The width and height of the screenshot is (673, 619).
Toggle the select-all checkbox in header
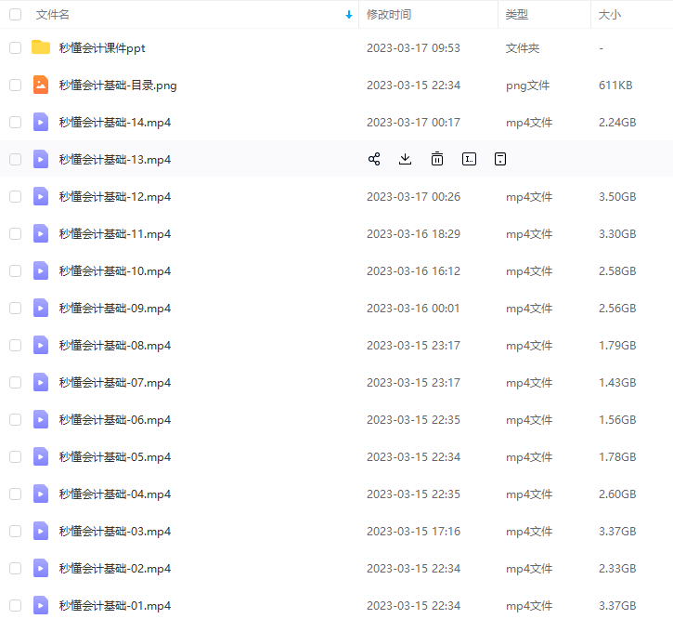15,15
